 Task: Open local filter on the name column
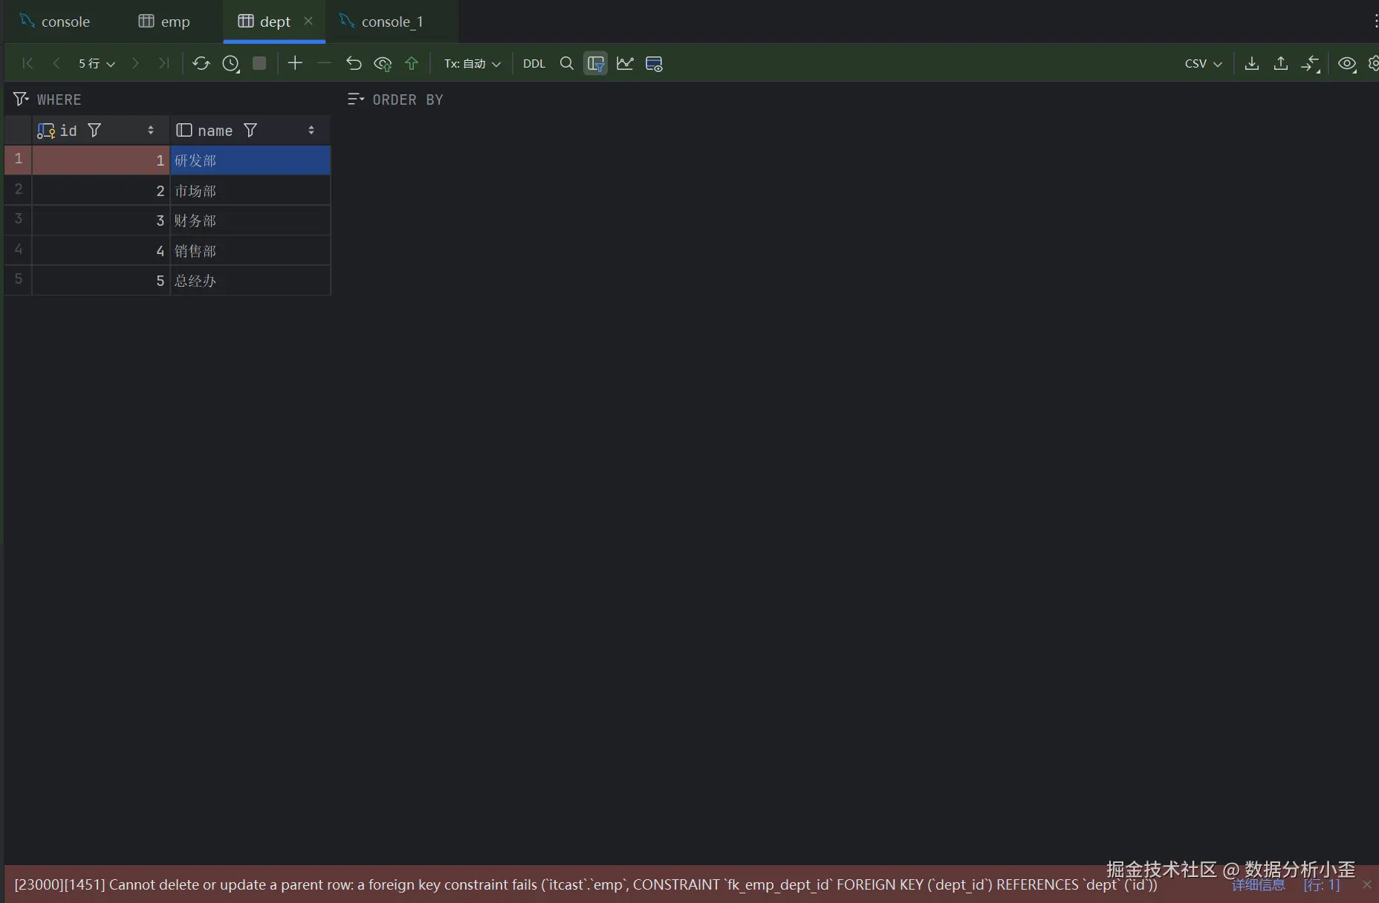click(x=250, y=131)
